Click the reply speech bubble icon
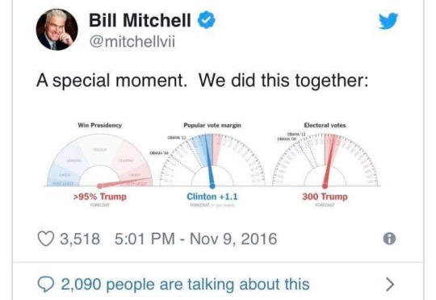 pos(46,285)
